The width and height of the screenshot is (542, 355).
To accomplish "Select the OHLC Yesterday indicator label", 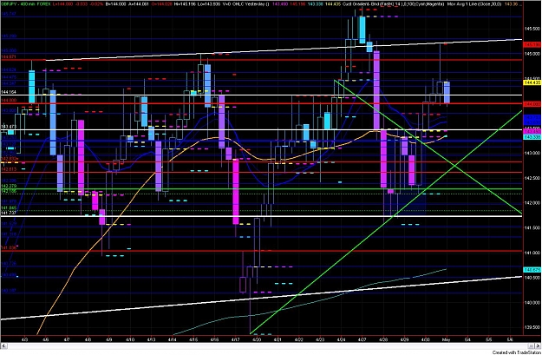I will click(250, 4).
